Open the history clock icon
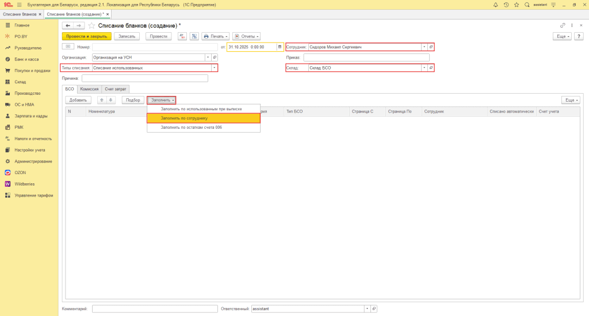Image resolution: width=589 pixels, height=316 pixels. [x=506, y=5]
